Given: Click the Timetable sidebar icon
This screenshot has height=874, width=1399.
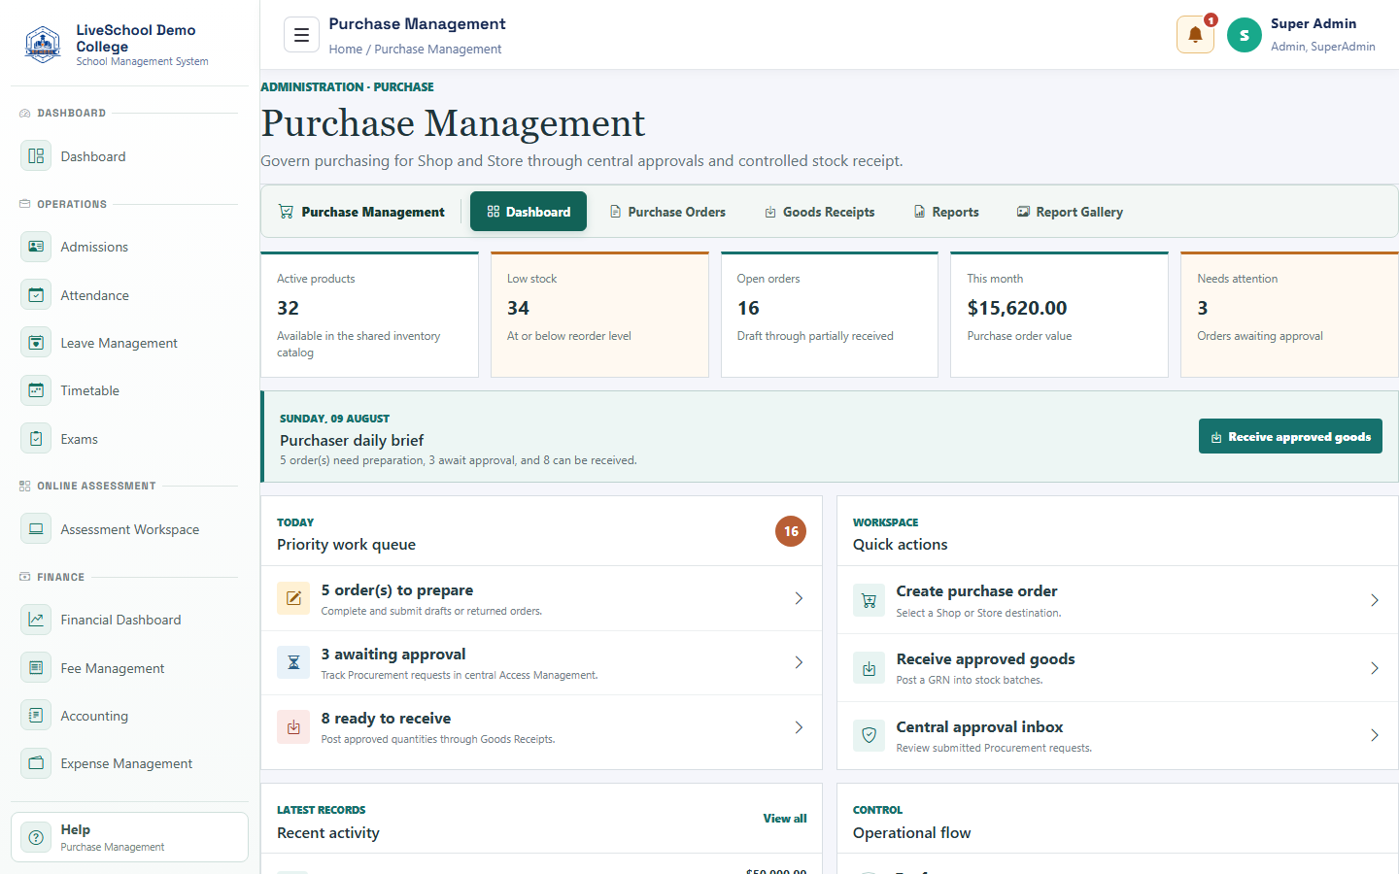Looking at the screenshot, I should tap(36, 390).
